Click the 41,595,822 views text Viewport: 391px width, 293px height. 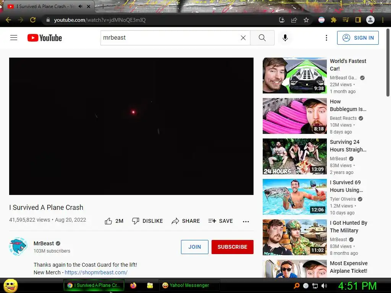click(30, 220)
